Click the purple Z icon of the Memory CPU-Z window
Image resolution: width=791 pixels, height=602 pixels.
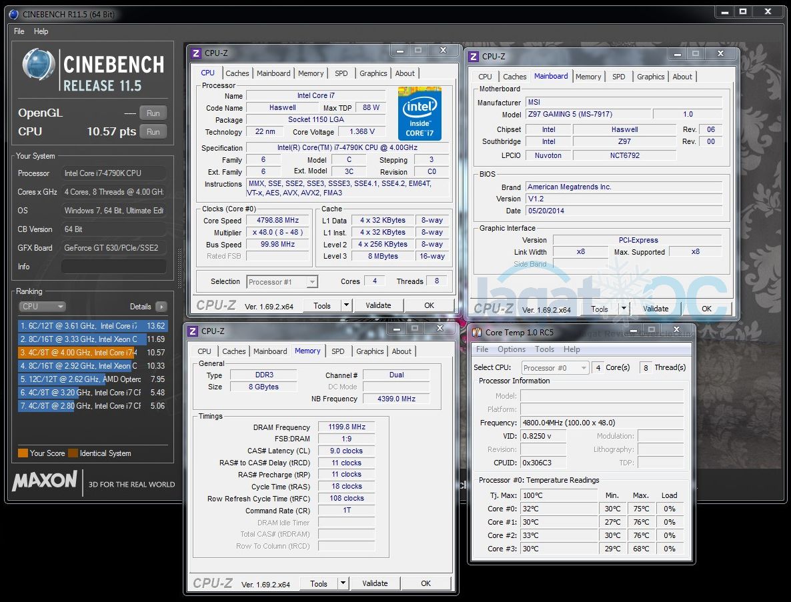click(193, 331)
